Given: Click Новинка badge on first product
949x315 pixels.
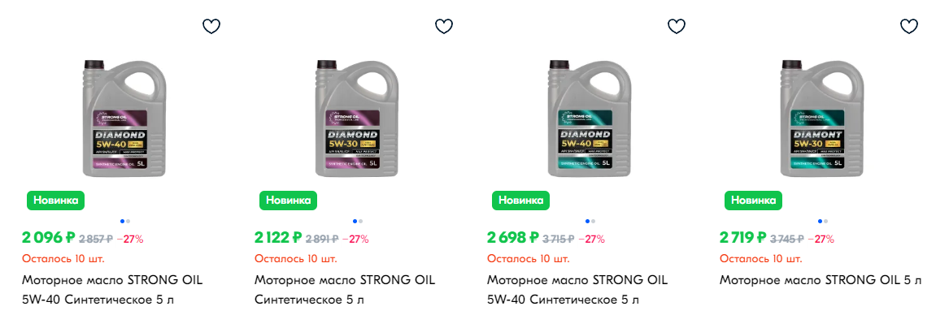Looking at the screenshot, I should click(x=55, y=201).
